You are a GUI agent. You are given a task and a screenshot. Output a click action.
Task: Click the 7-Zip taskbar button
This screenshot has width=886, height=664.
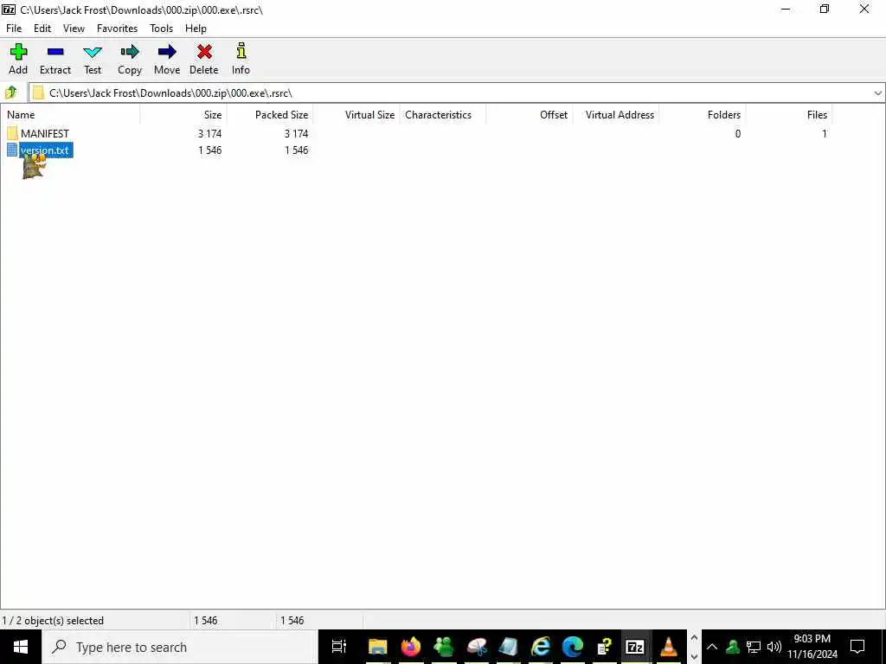coord(635,647)
